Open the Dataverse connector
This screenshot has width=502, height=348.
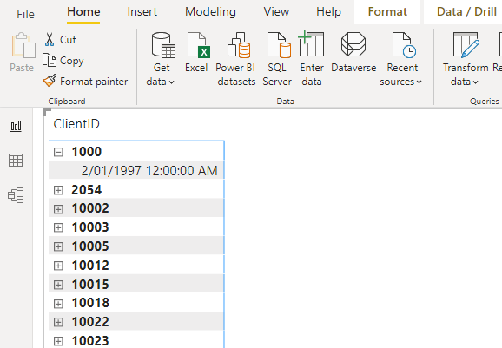tap(353, 52)
